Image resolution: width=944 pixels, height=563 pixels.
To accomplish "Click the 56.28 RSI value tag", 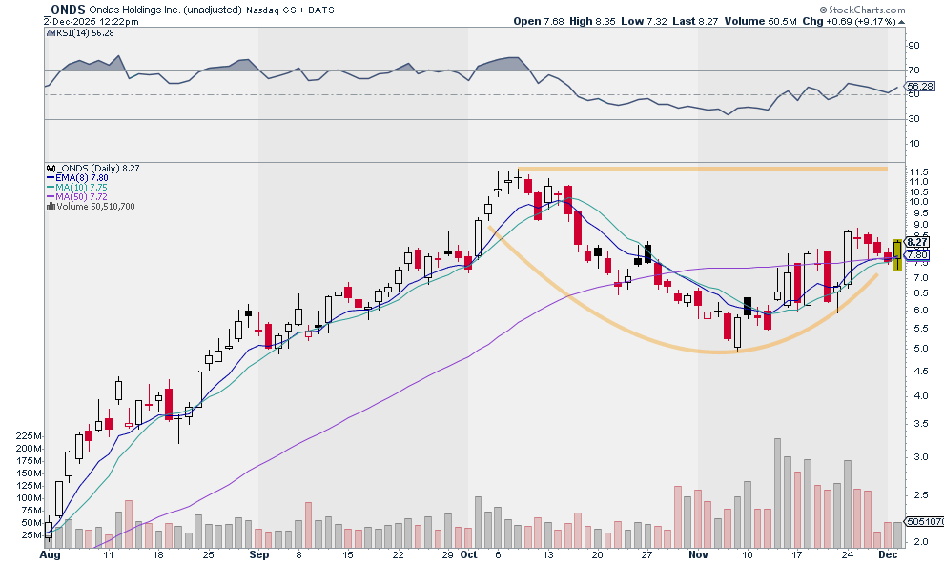I will [920, 86].
